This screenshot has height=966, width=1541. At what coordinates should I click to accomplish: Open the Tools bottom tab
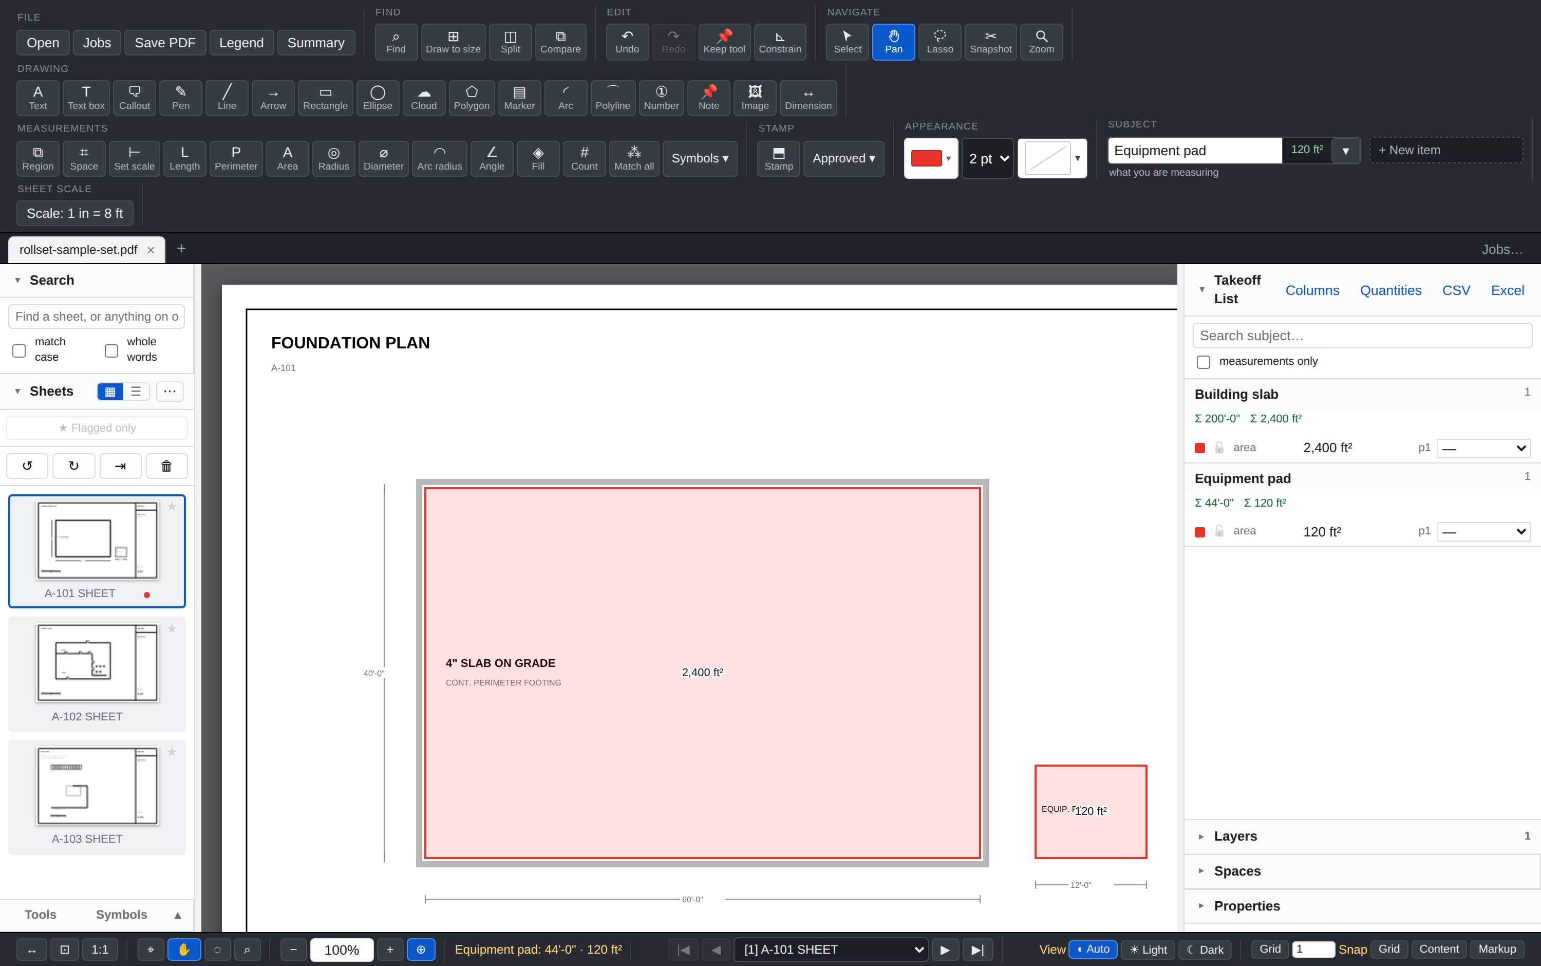click(x=40, y=914)
